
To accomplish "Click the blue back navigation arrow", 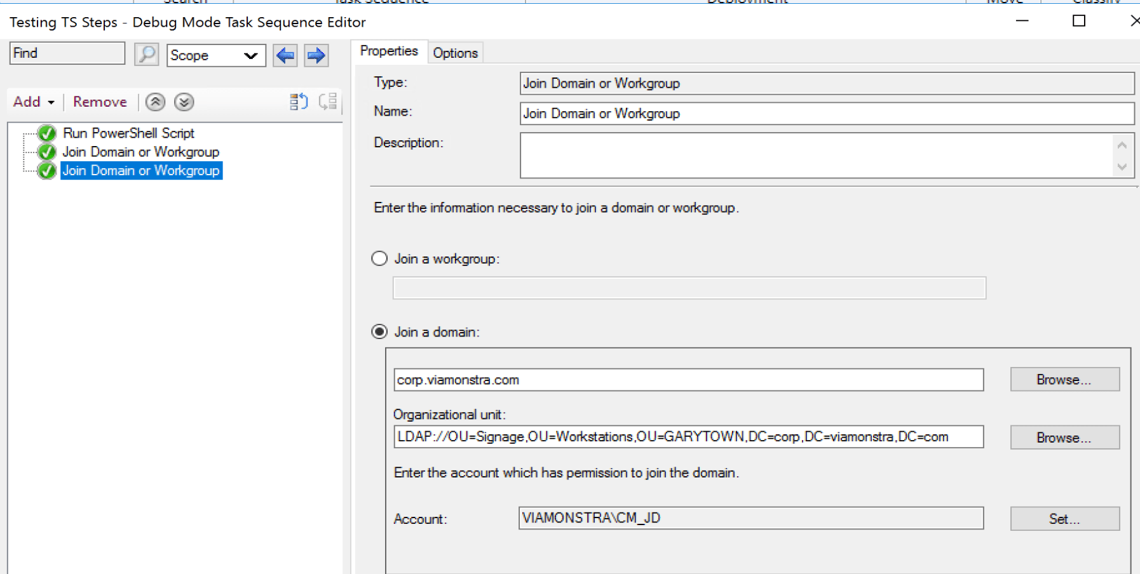I will 285,55.
